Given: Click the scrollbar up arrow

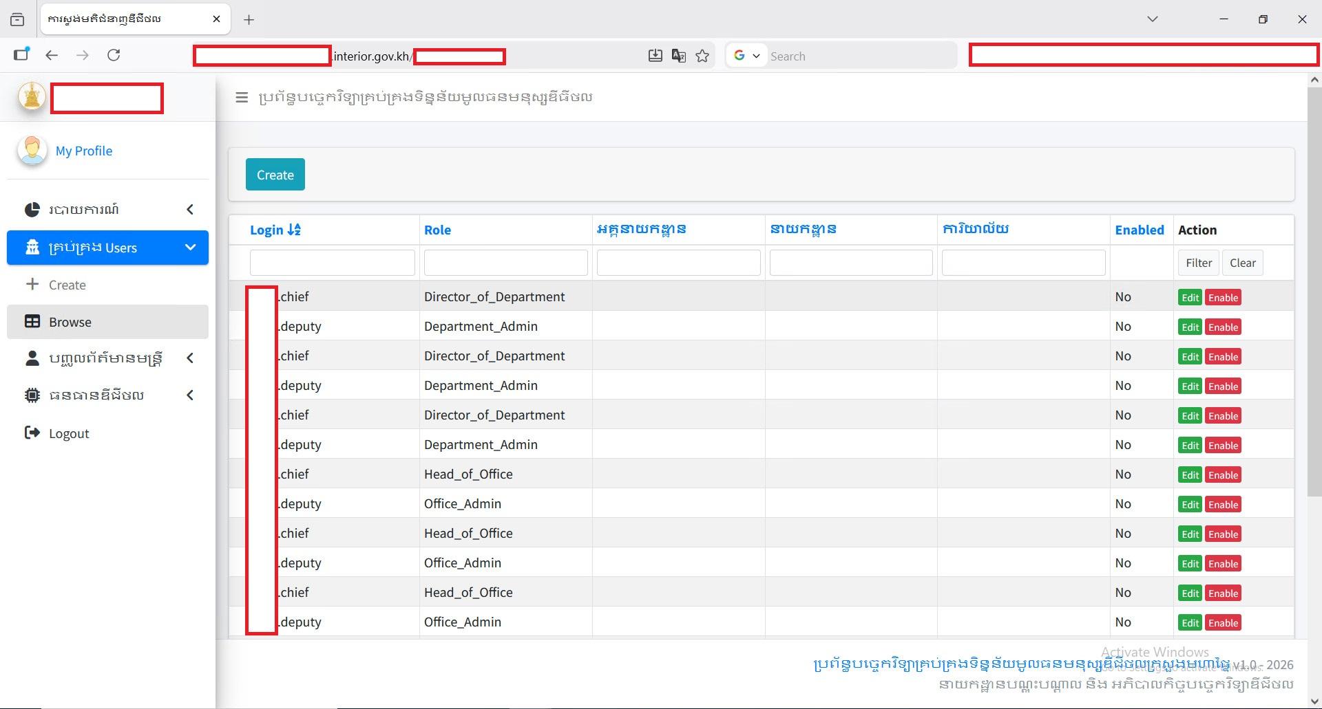Looking at the screenshot, I should (1314, 80).
